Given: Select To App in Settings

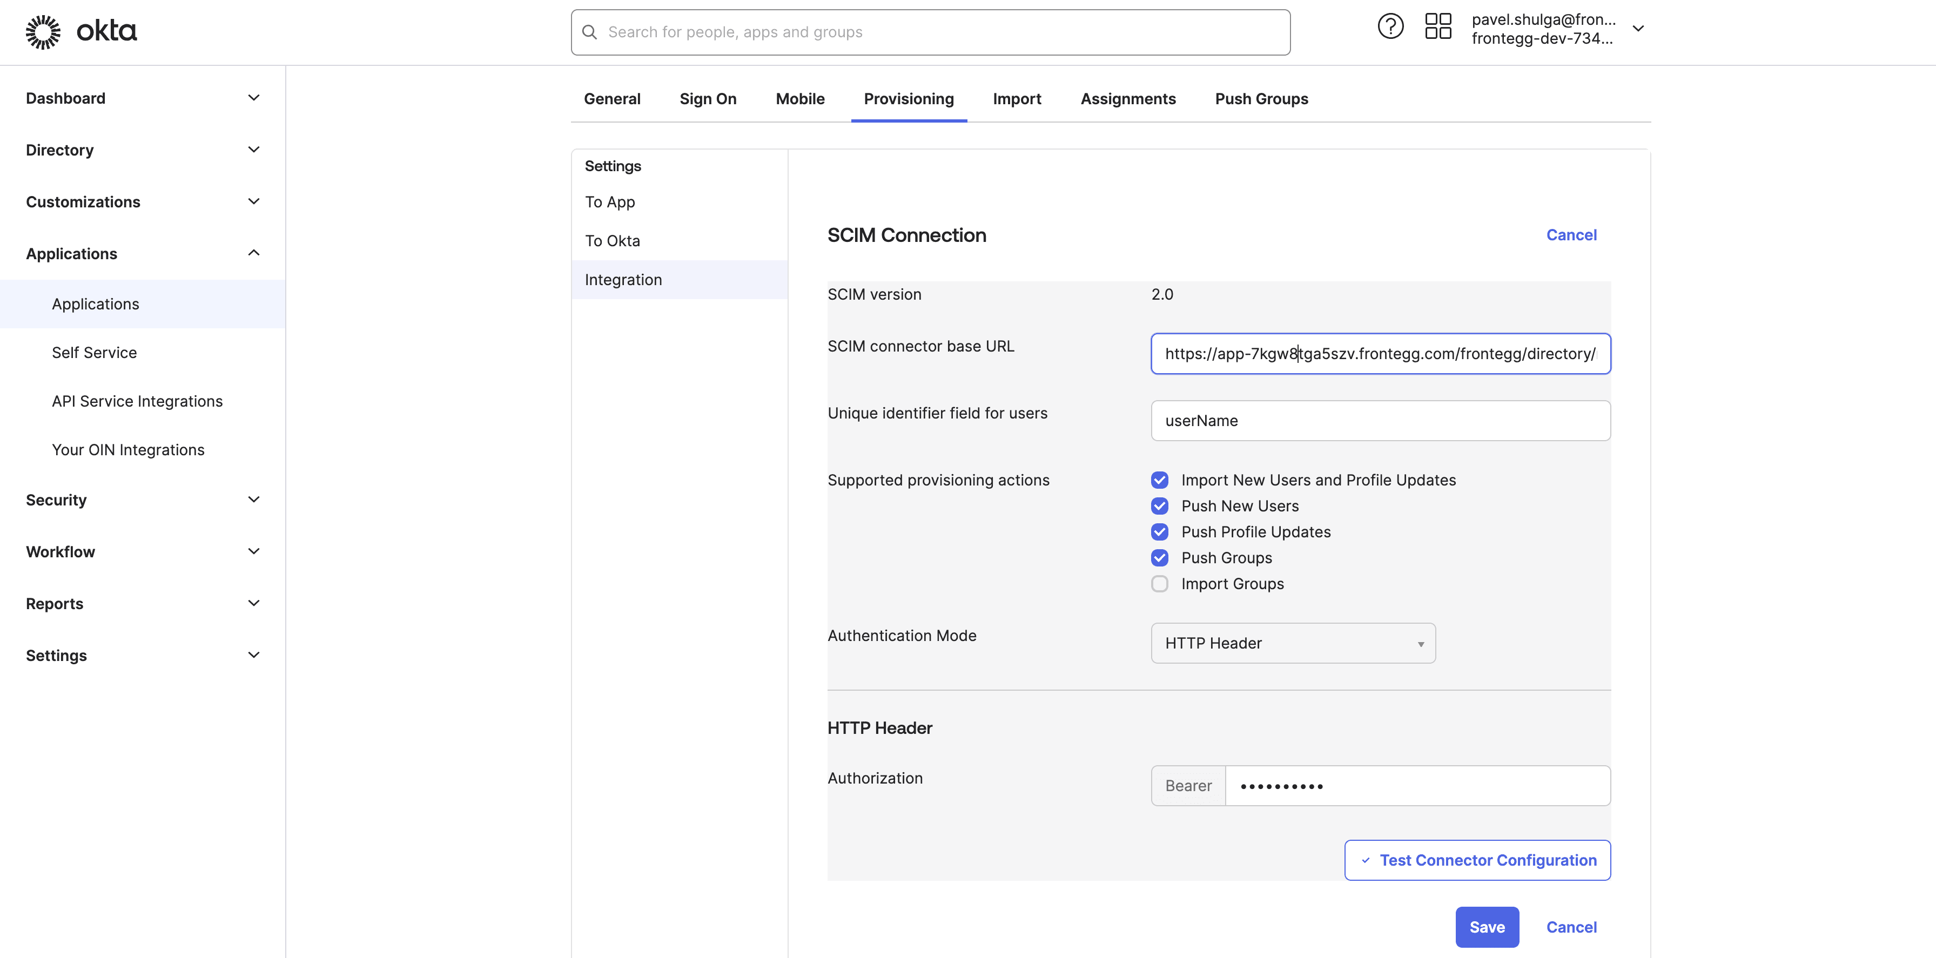Looking at the screenshot, I should pos(680,202).
